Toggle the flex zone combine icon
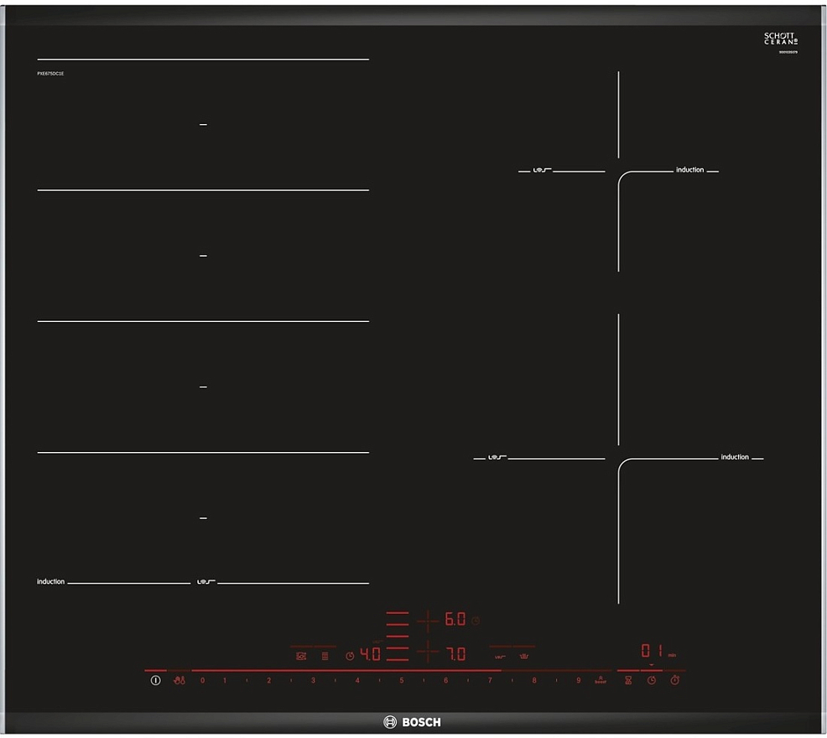This screenshot has height=738, width=827. pos(301,656)
